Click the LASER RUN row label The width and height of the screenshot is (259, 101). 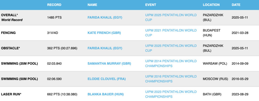11,94
